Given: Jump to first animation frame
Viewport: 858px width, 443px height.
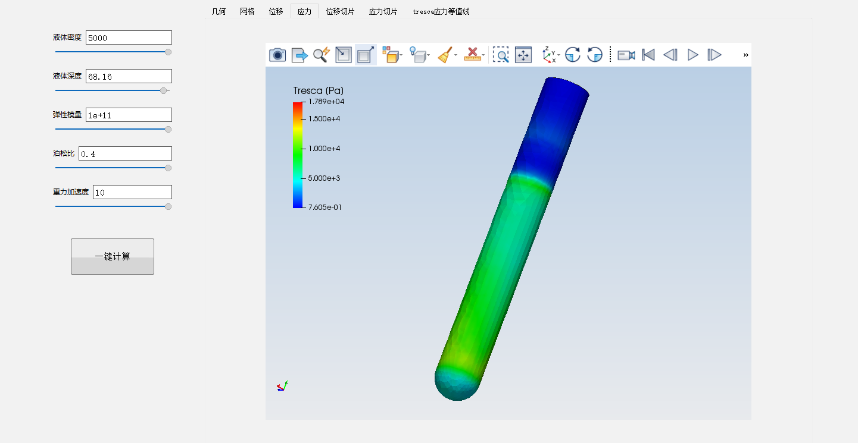Looking at the screenshot, I should 648,55.
